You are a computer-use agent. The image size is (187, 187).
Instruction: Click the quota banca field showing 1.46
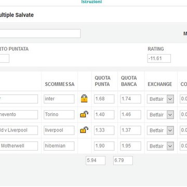[x=130, y=114]
